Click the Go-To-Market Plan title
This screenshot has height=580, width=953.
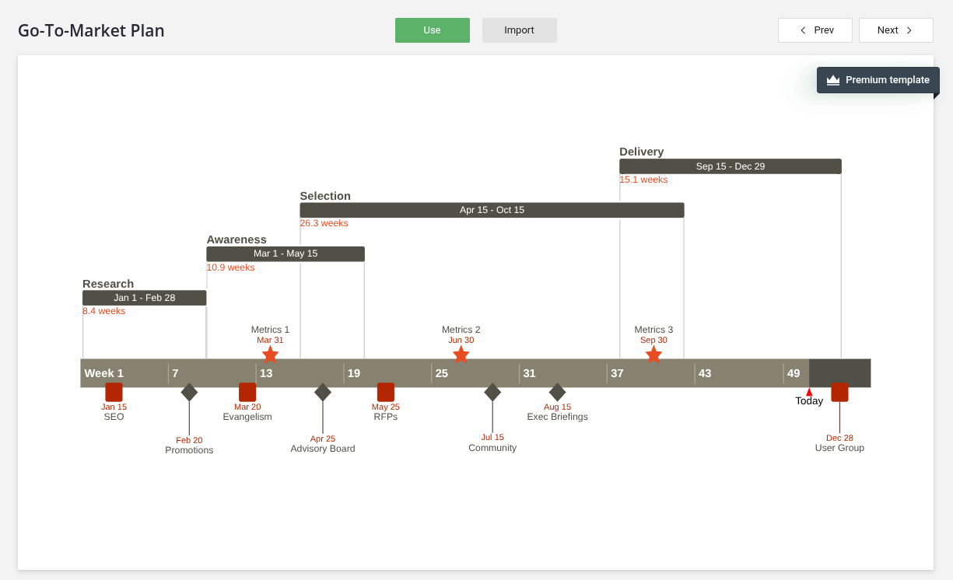(91, 30)
